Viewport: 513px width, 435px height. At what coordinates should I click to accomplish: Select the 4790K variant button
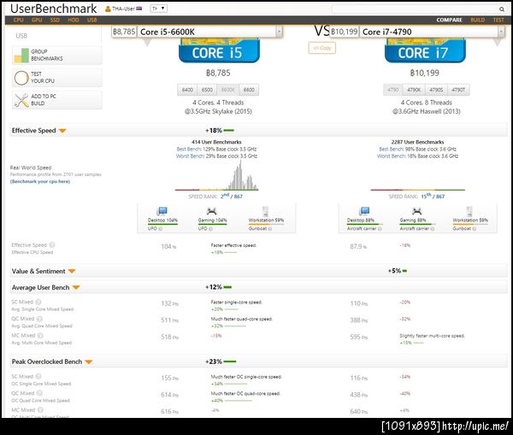click(414, 90)
